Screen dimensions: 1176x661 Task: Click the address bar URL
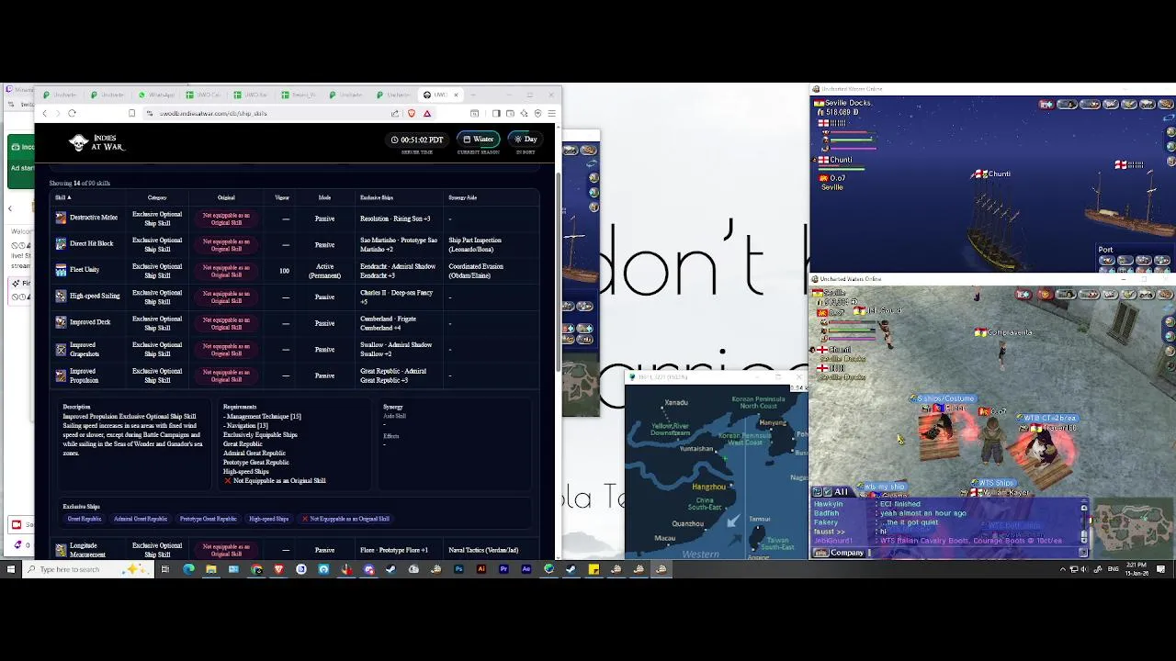(213, 113)
